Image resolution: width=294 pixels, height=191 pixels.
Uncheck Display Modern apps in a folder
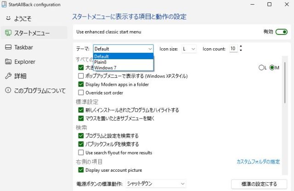(x=81, y=84)
